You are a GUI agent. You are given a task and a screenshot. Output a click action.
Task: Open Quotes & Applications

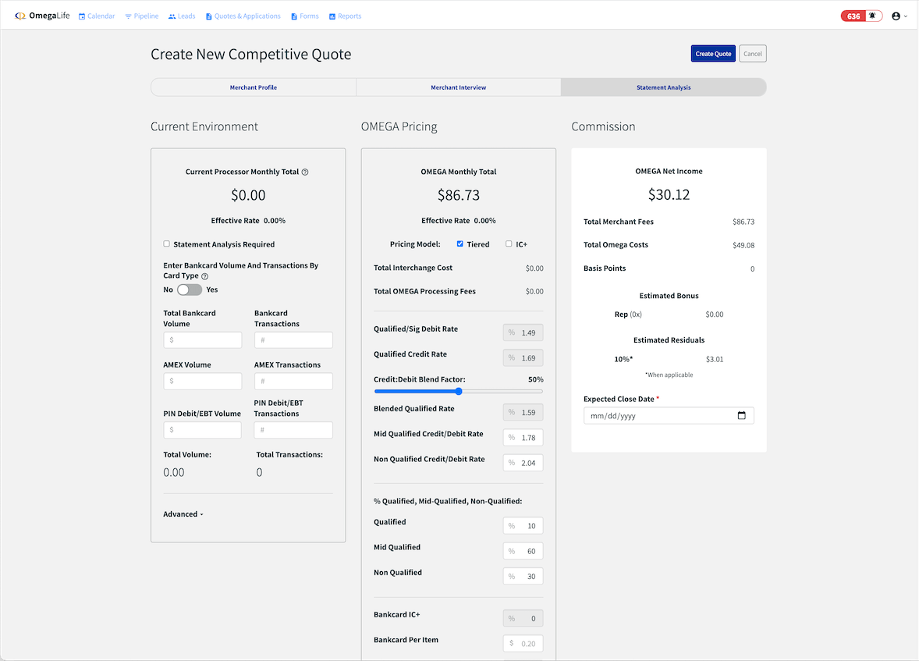(x=243, y=16)
